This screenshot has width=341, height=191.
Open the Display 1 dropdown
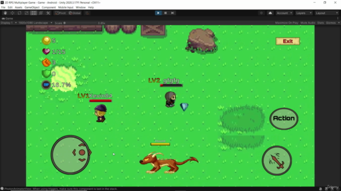point(9,23)
